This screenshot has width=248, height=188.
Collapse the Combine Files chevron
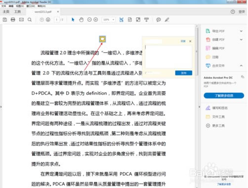(x=241, y=66)
